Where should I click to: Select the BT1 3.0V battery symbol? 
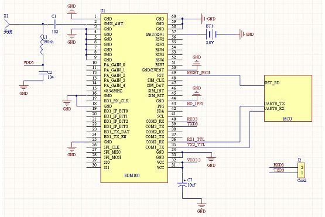211,34
